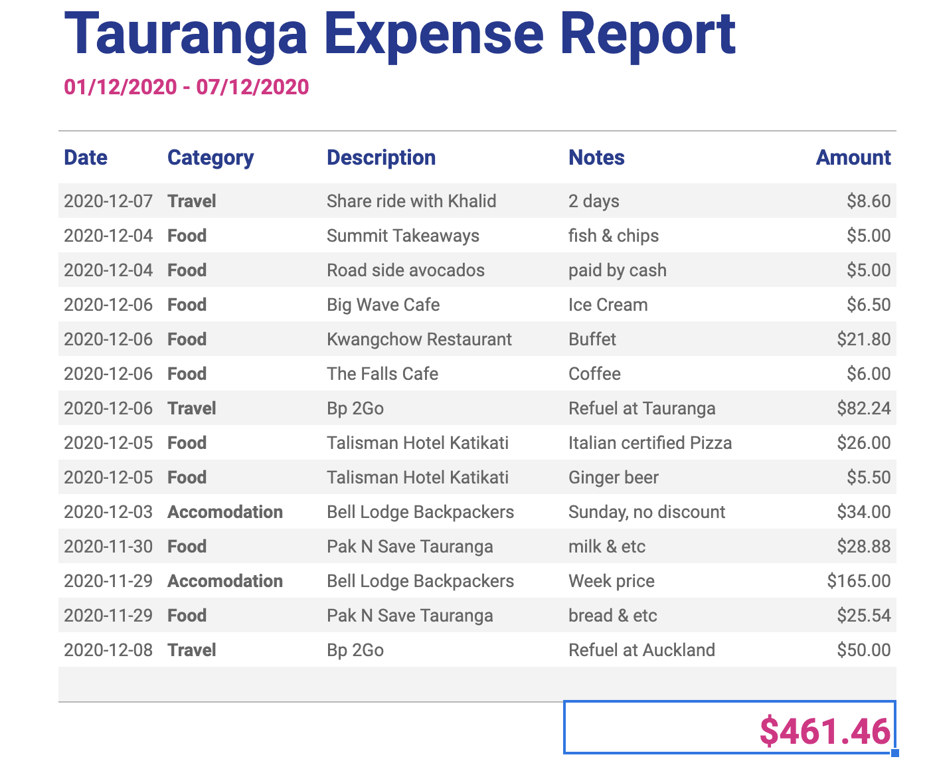Click the fill handle on the total cell
The height and width of the screenshot is (777, 931).
[895, 752]
